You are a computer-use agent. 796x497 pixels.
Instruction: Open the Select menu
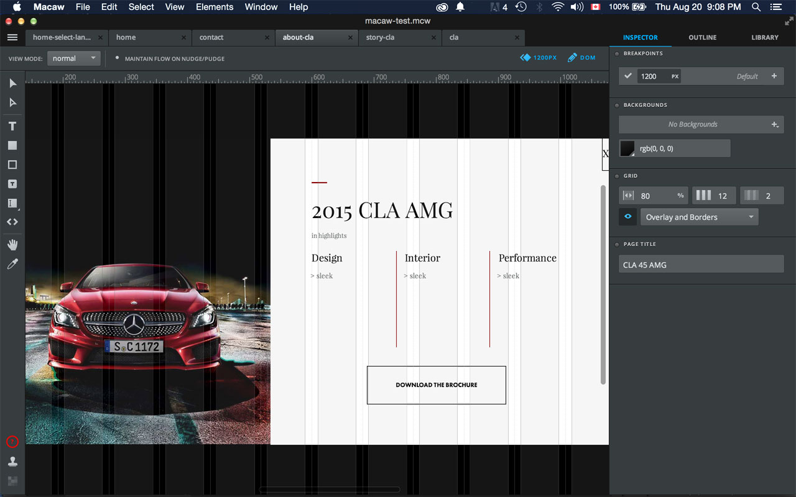141,7
